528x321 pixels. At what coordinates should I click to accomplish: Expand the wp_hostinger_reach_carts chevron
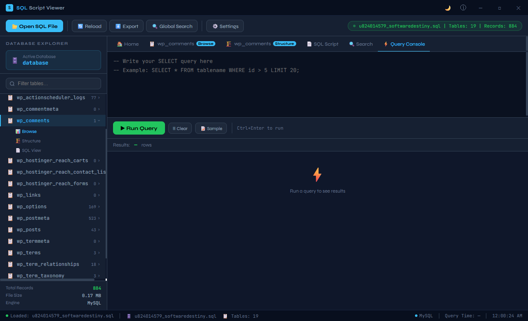tap(99, 161)
